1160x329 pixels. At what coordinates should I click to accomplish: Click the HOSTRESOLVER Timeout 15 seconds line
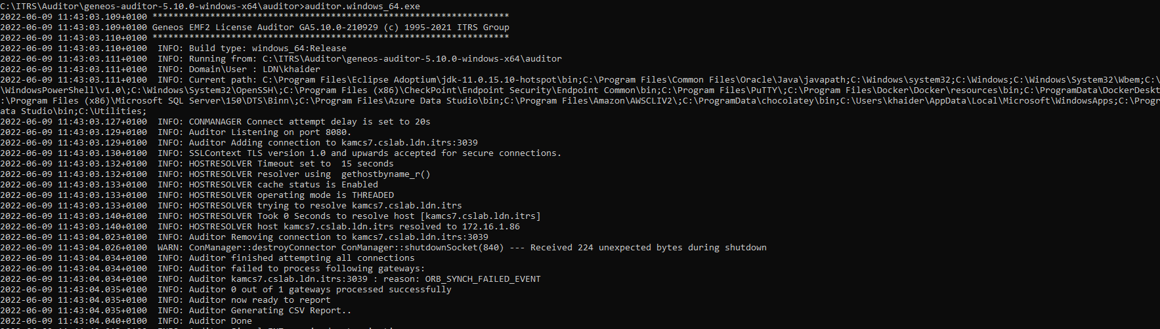pos(291,163)
